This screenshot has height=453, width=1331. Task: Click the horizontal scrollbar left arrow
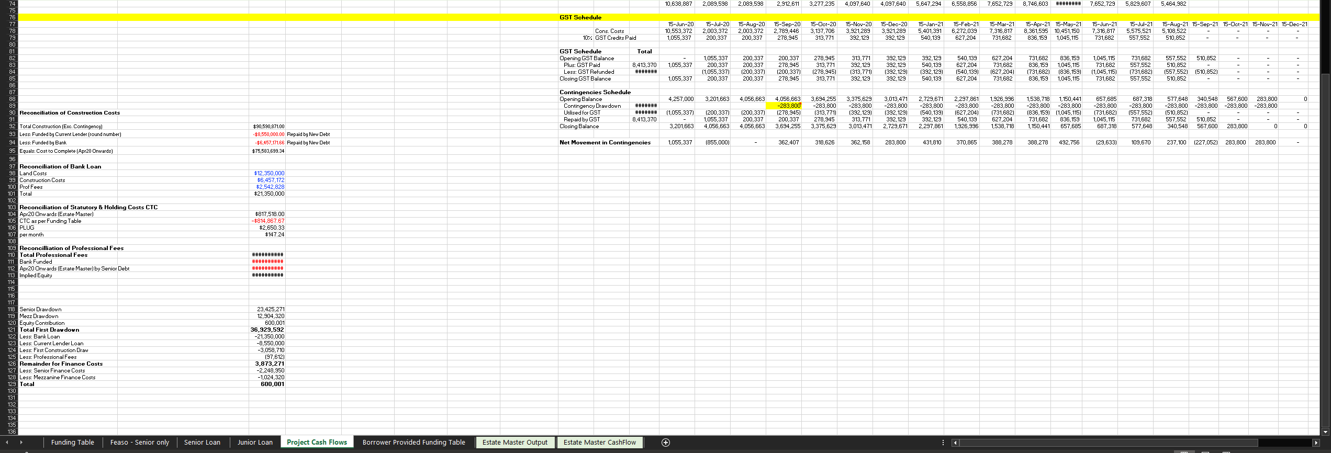(955, 443)
